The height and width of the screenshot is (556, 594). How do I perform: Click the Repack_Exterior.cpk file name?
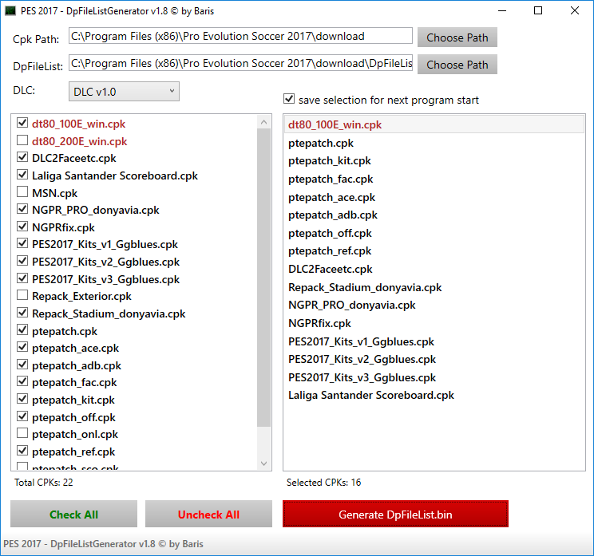coord(81,296)
